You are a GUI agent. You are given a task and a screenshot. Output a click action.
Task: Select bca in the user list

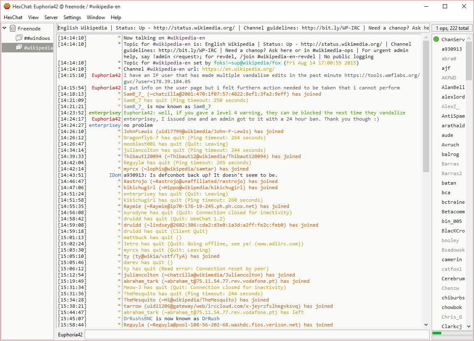446,193
